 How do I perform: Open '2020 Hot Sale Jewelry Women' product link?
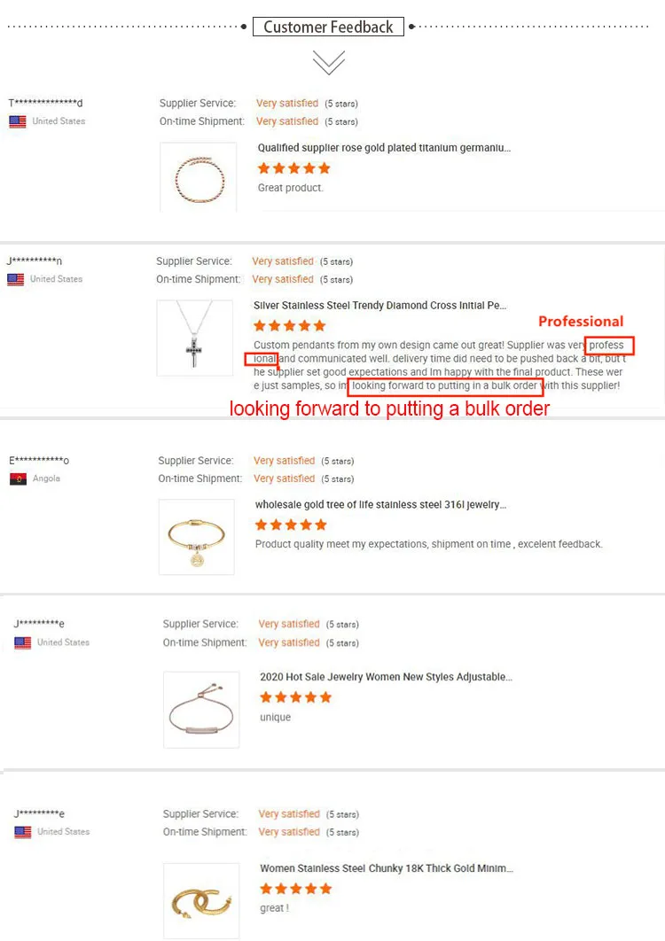click(386, 677)
